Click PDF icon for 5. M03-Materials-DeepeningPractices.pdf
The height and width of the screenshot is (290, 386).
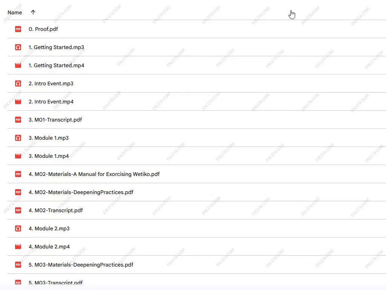point(18,265)
